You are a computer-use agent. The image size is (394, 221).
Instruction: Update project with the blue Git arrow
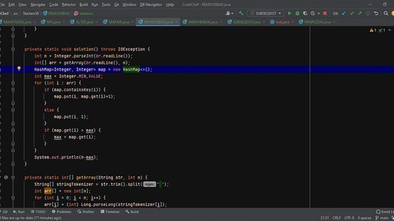pos(344,14)
